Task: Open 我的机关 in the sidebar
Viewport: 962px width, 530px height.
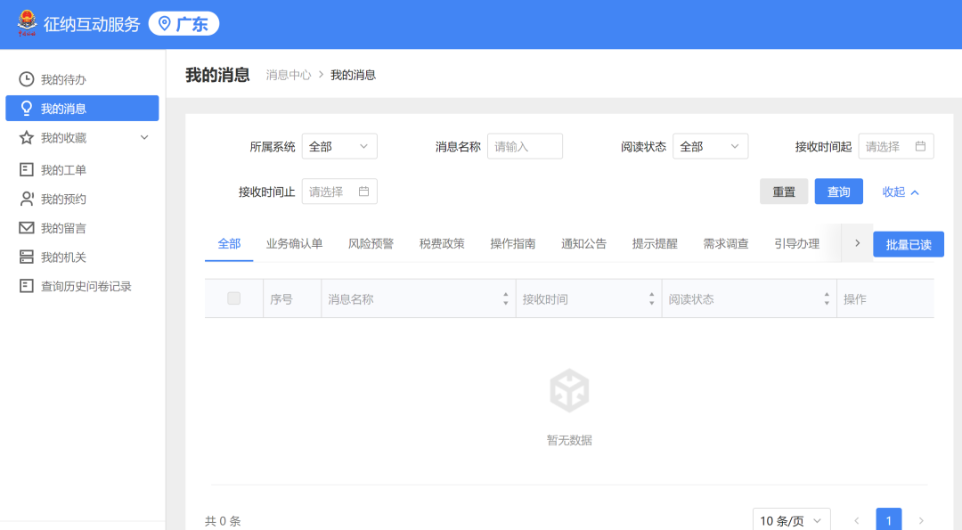Action: 82,257
